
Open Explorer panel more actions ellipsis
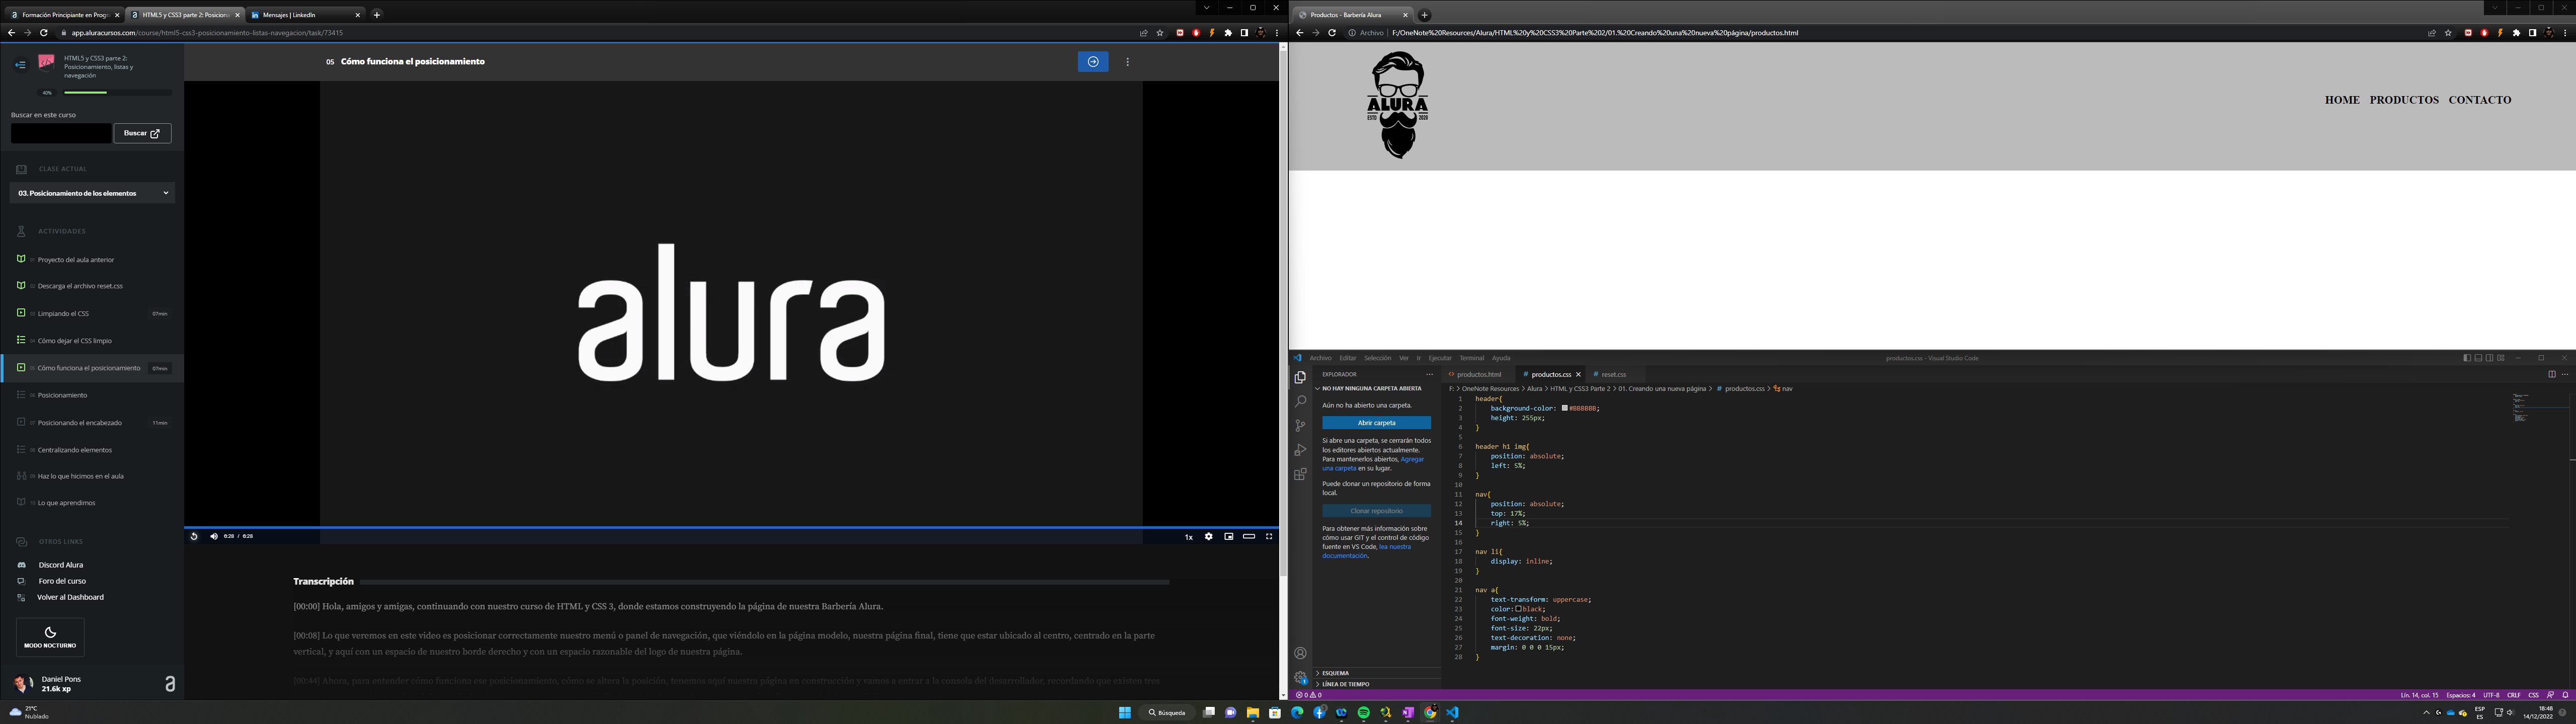click(1429, 374)
